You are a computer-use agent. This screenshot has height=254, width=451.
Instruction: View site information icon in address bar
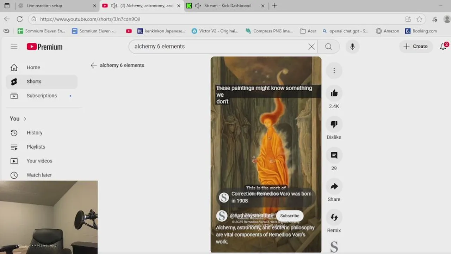tap(33, 19)
